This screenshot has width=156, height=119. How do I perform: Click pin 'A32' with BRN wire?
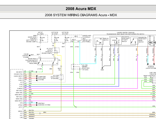(x=25, y=75)
